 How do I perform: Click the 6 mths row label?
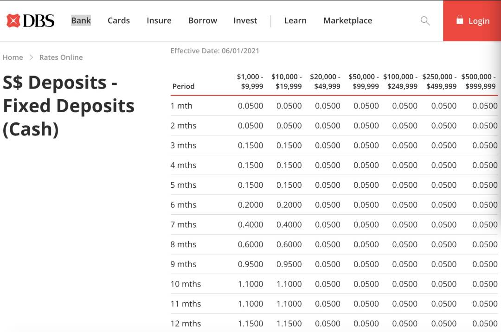point(183,205)
